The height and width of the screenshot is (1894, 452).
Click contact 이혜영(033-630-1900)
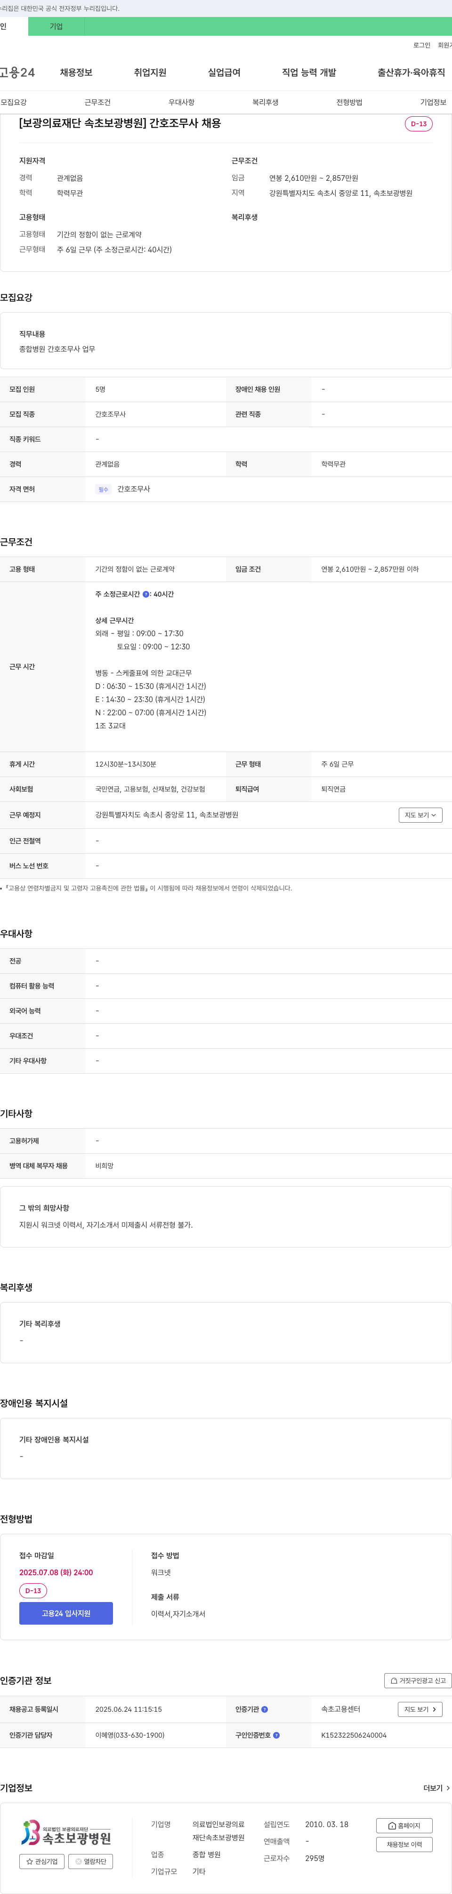point(129,1734)
